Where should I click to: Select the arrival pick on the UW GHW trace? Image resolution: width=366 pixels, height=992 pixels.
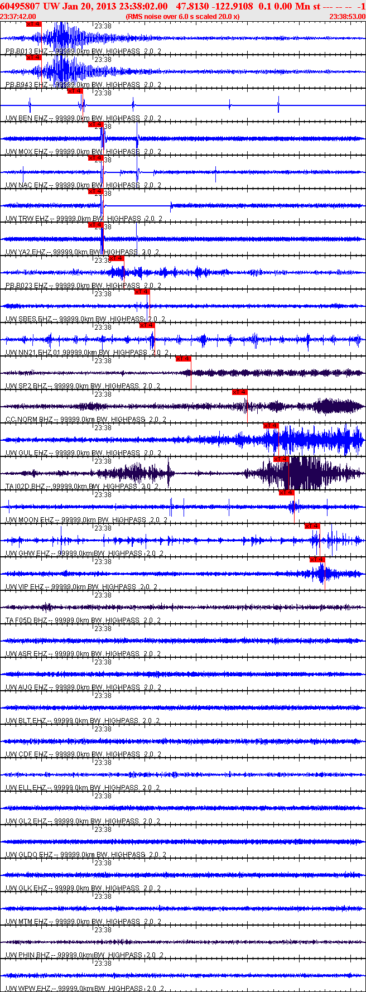(x=312, y=526)
